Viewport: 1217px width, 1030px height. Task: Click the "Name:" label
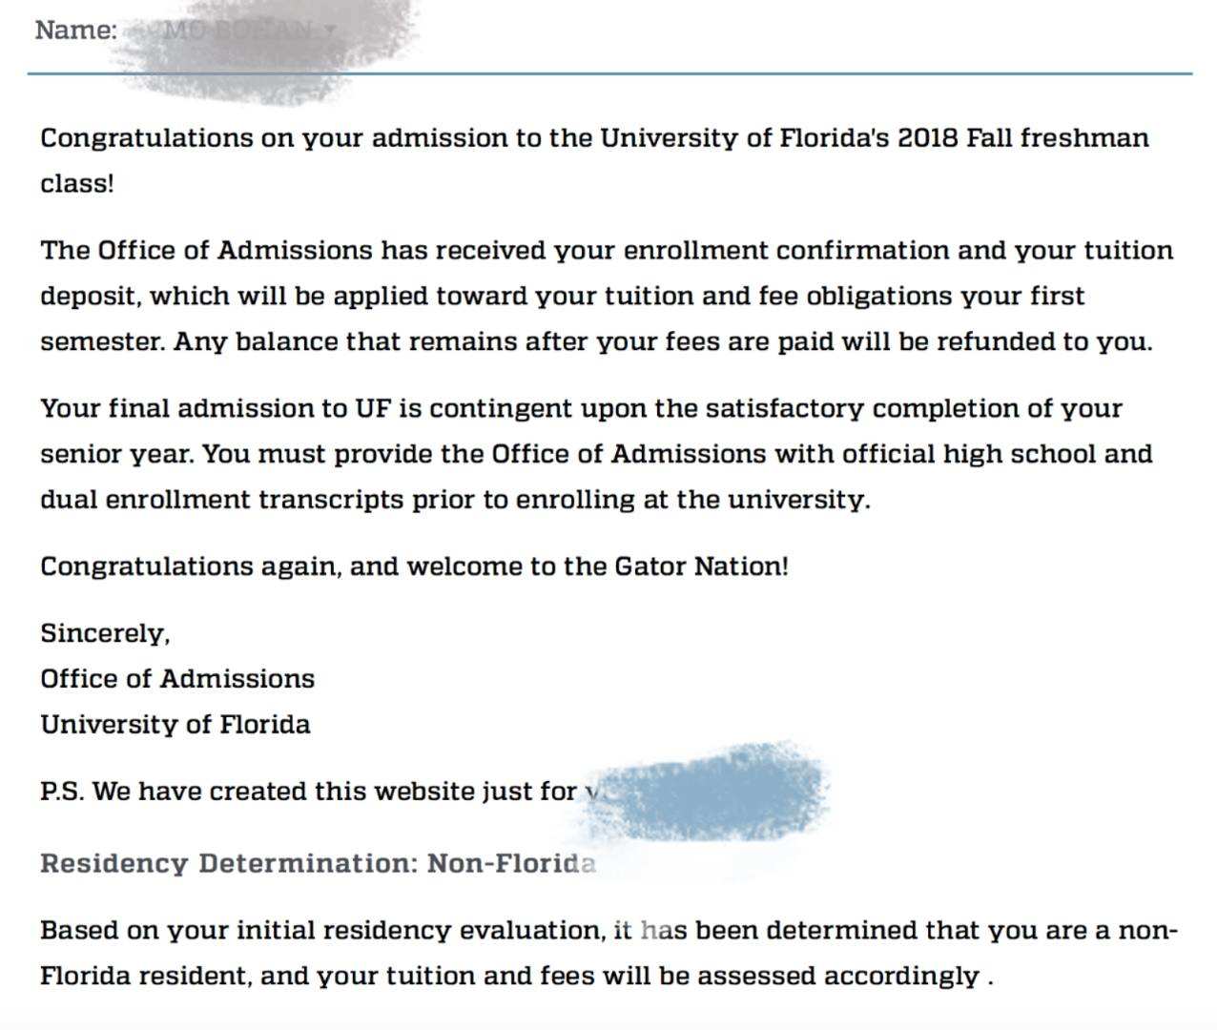tap(75, 31)
